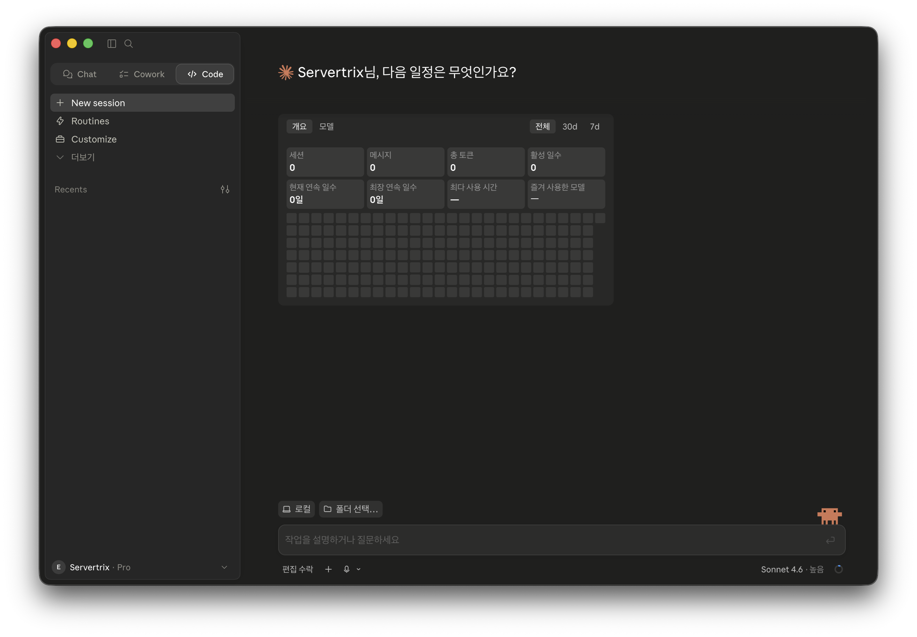Screen dimensions: 917x637
Task: Click the 총 토큰 stat card
Action: click(486, 162)
